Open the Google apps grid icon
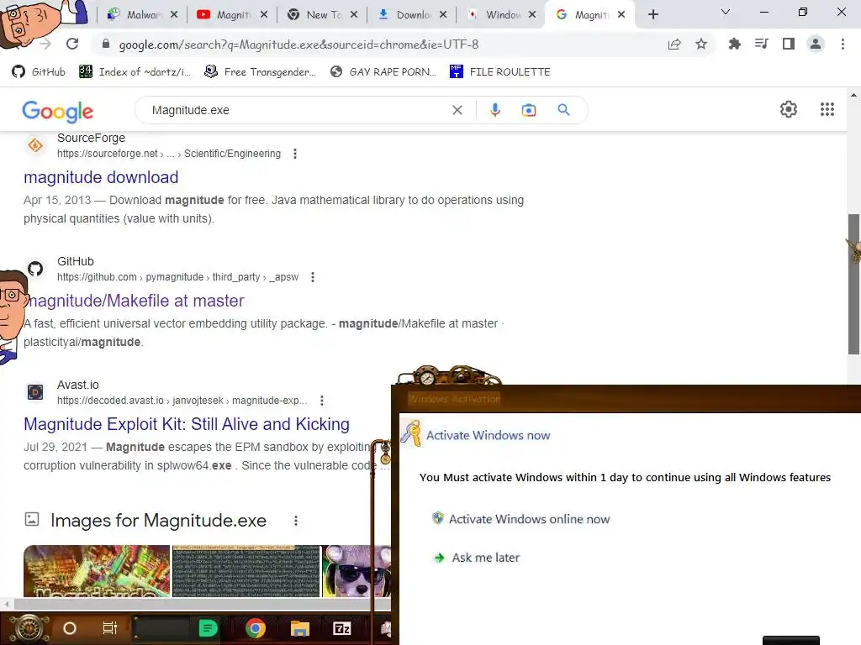Image resolution: width=861 pixels, height=645 pixels. click(x=827, y=109)
